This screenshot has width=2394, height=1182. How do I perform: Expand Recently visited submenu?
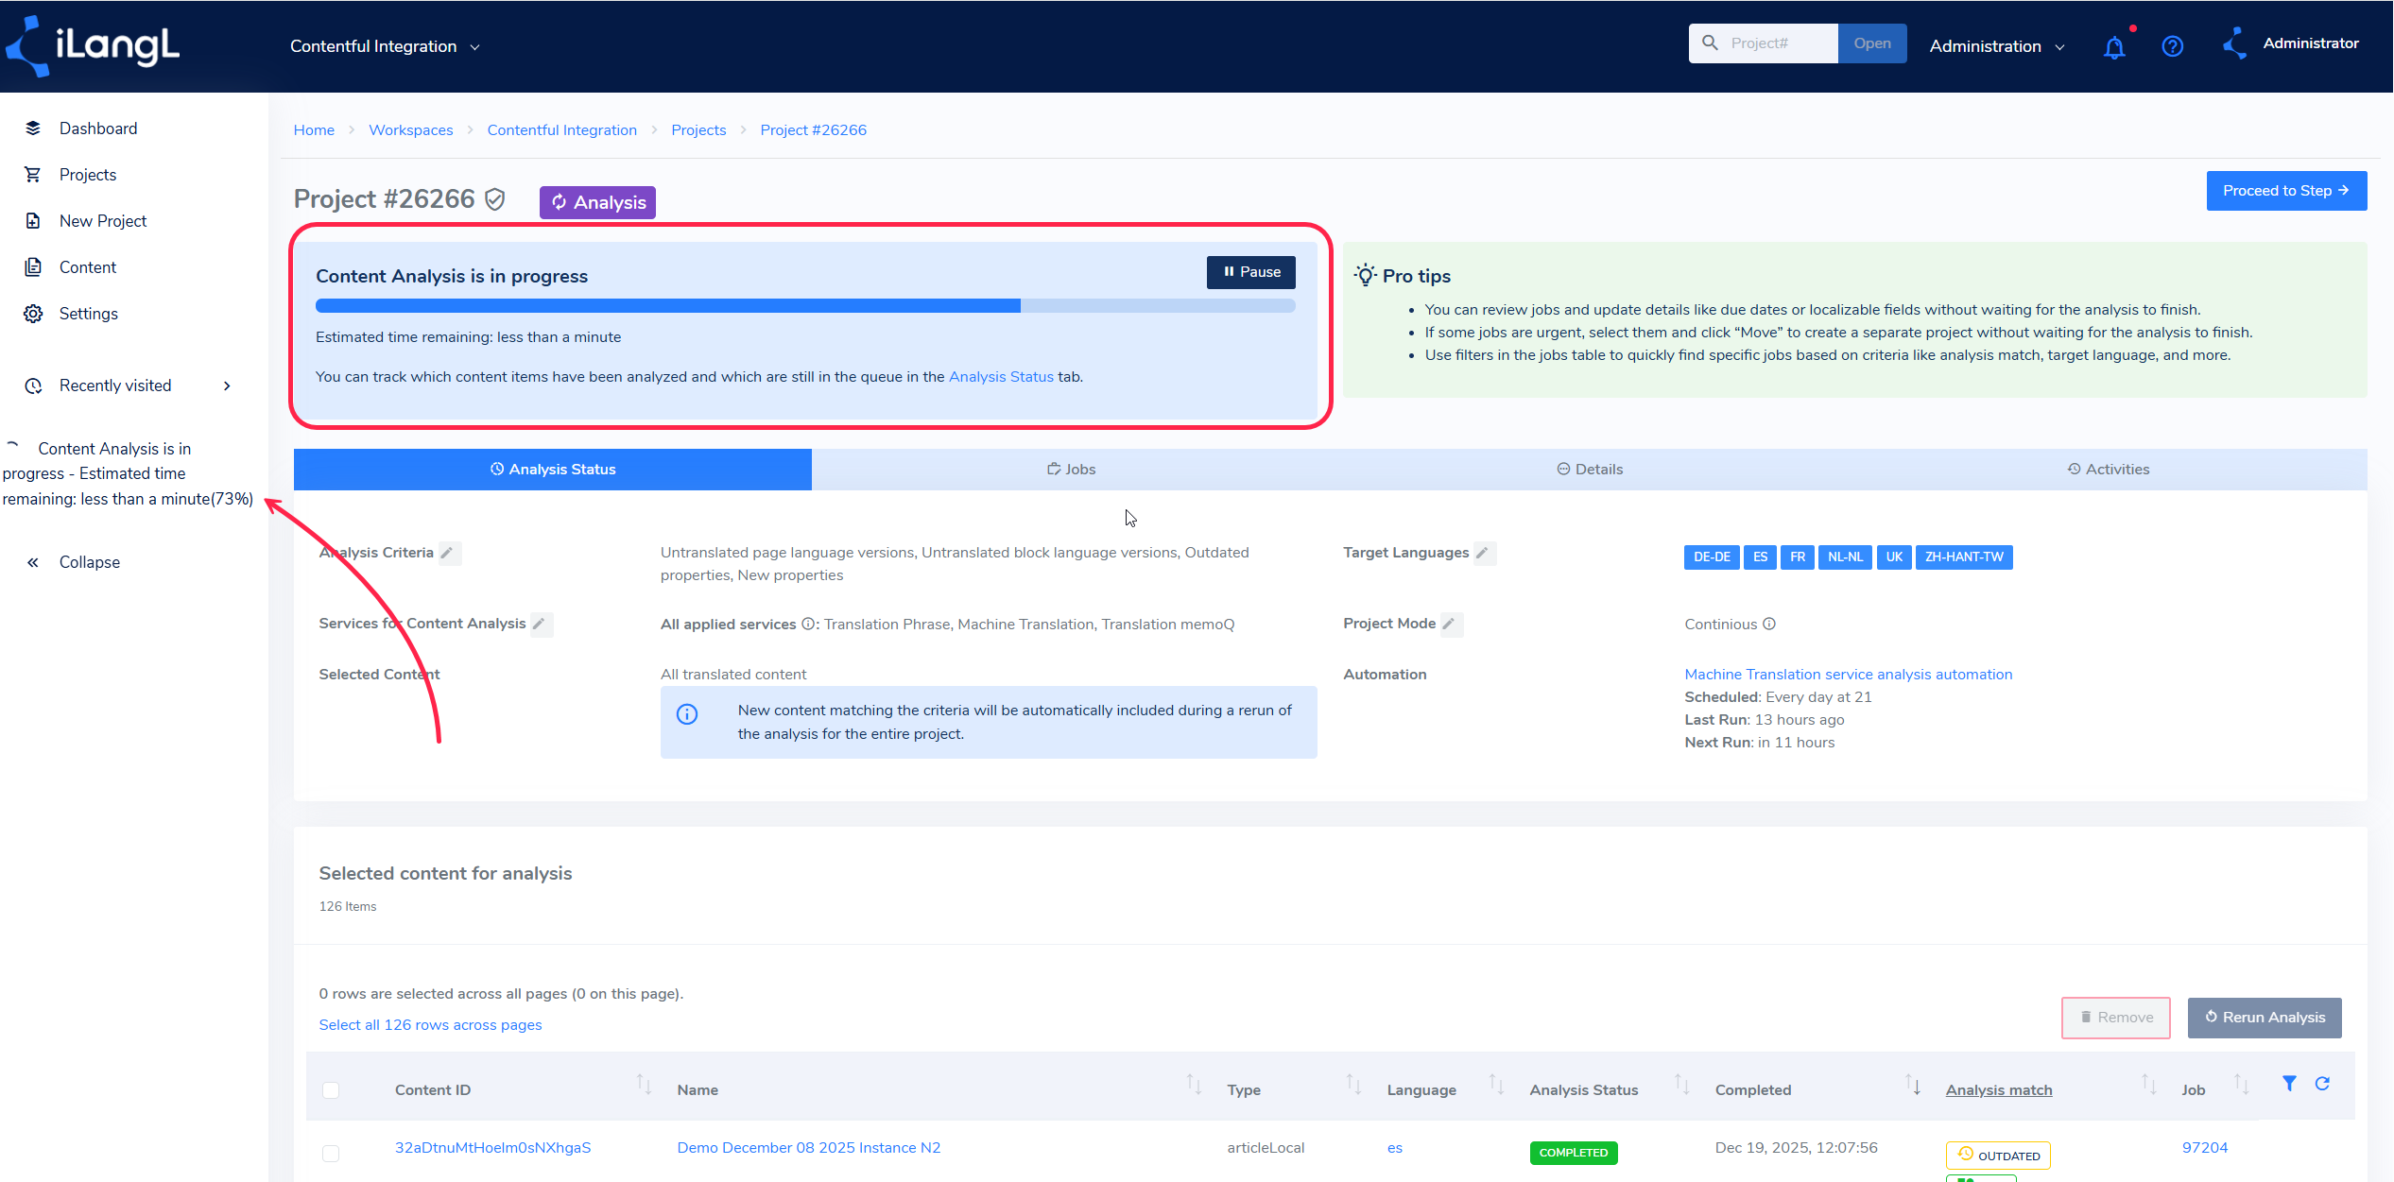point(227,385)
